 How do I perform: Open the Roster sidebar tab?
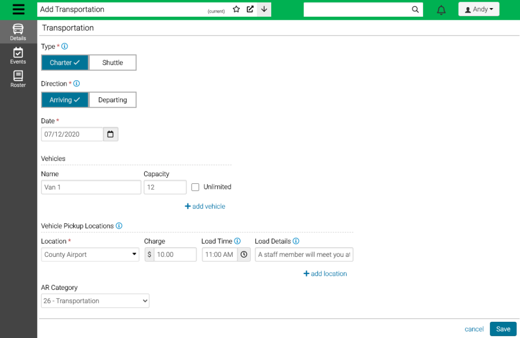[18, 79]
